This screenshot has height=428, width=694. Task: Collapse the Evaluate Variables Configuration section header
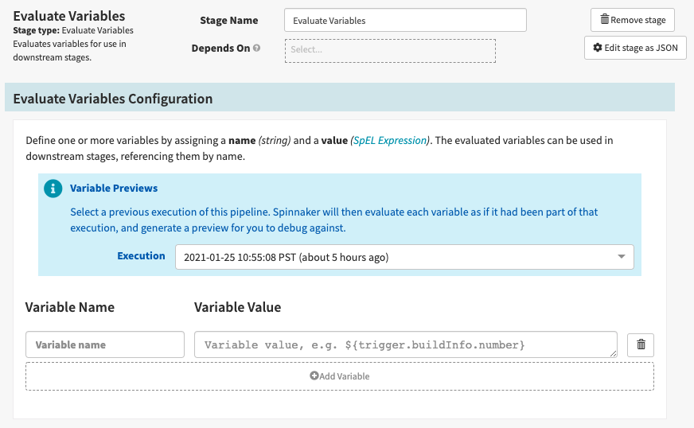point(113,99)
